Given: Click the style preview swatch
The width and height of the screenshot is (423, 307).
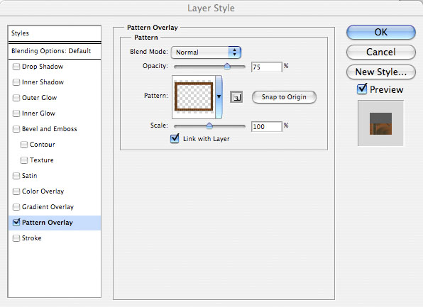Looking at the screenshot, I should pyautogui.click(x=380, y=123).
